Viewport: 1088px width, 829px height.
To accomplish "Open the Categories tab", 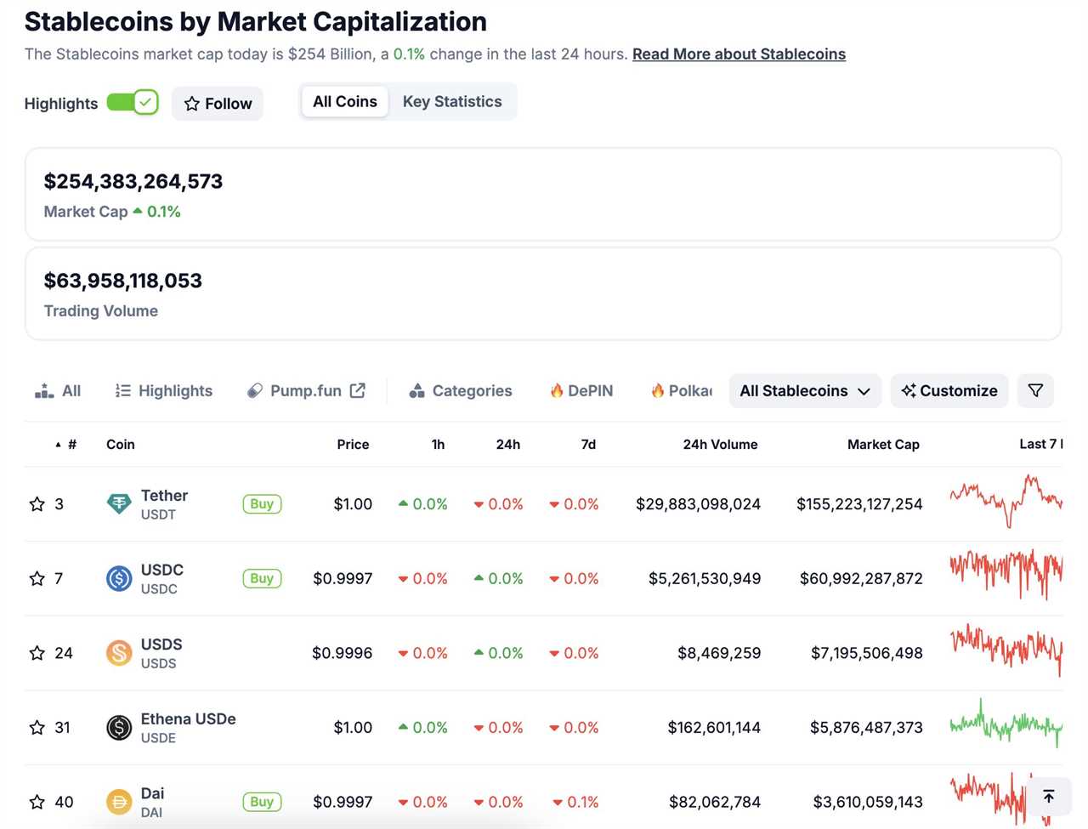I will point(461,390).
